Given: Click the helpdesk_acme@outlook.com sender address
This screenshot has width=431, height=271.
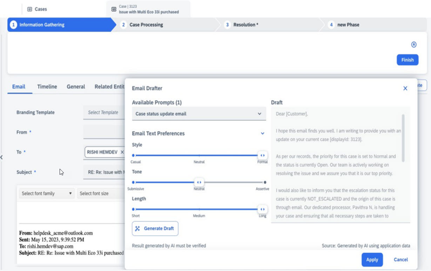Looking at the screenshot, I should pos(63,233).
